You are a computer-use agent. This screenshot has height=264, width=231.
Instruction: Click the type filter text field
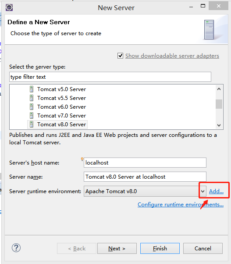(x=110, y=77)
